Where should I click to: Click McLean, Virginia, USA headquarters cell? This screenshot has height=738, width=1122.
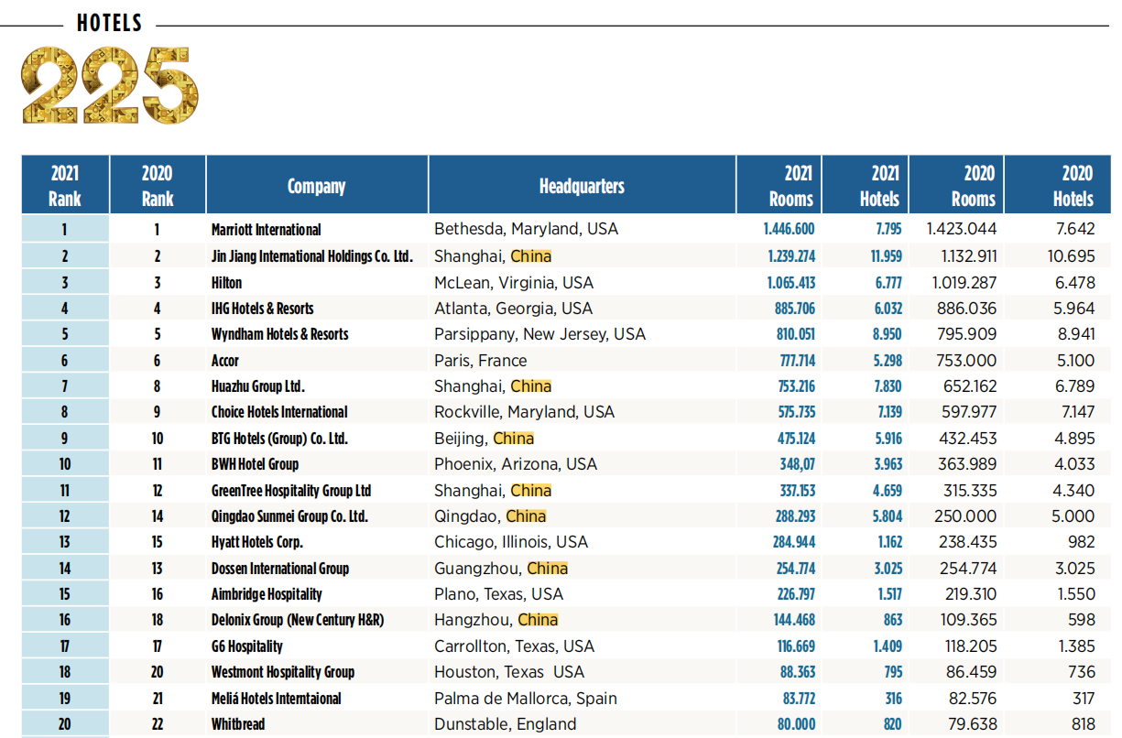coord(514,283)
